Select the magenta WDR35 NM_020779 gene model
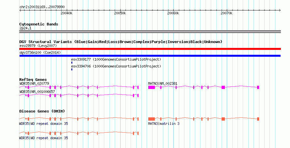The image size is (290, 148). coord(79,87)
